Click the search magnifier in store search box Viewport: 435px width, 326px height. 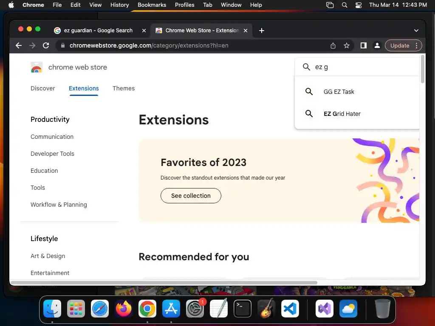point(306,67)
